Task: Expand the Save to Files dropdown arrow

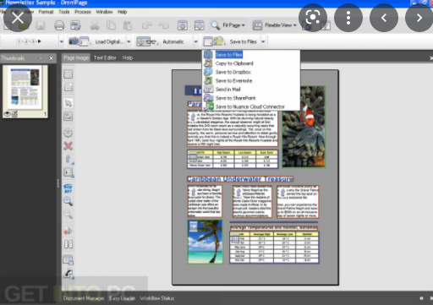Action: coord(263,41)
